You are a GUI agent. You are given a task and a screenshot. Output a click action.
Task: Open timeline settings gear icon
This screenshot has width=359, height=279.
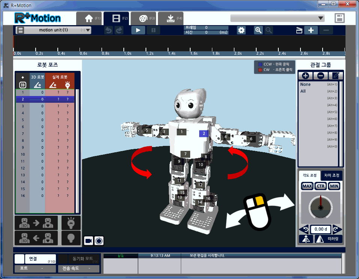(x=242, y=30)
